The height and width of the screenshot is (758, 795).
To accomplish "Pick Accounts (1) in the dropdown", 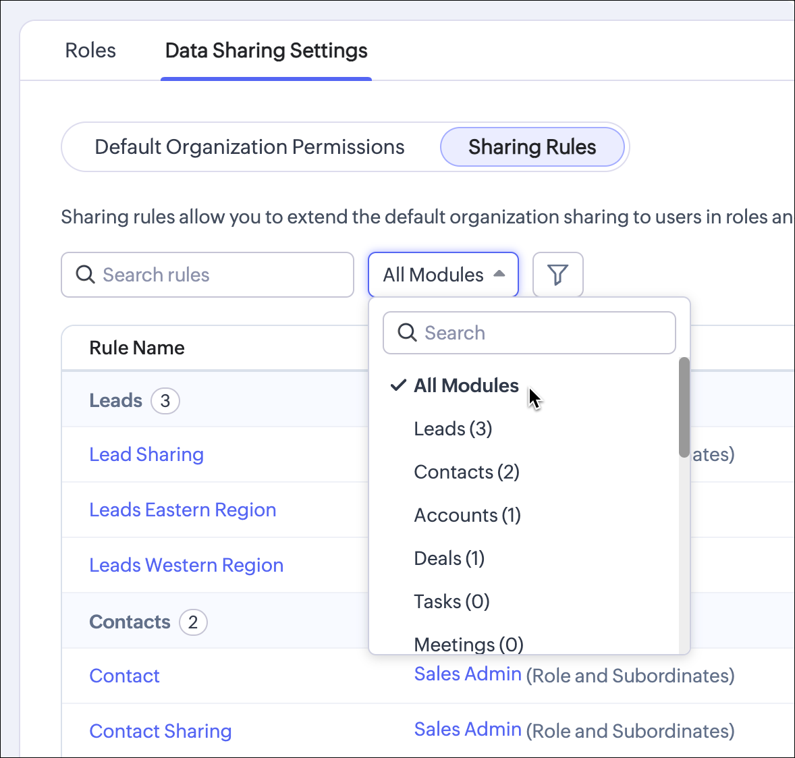I will tap(467, 515).
